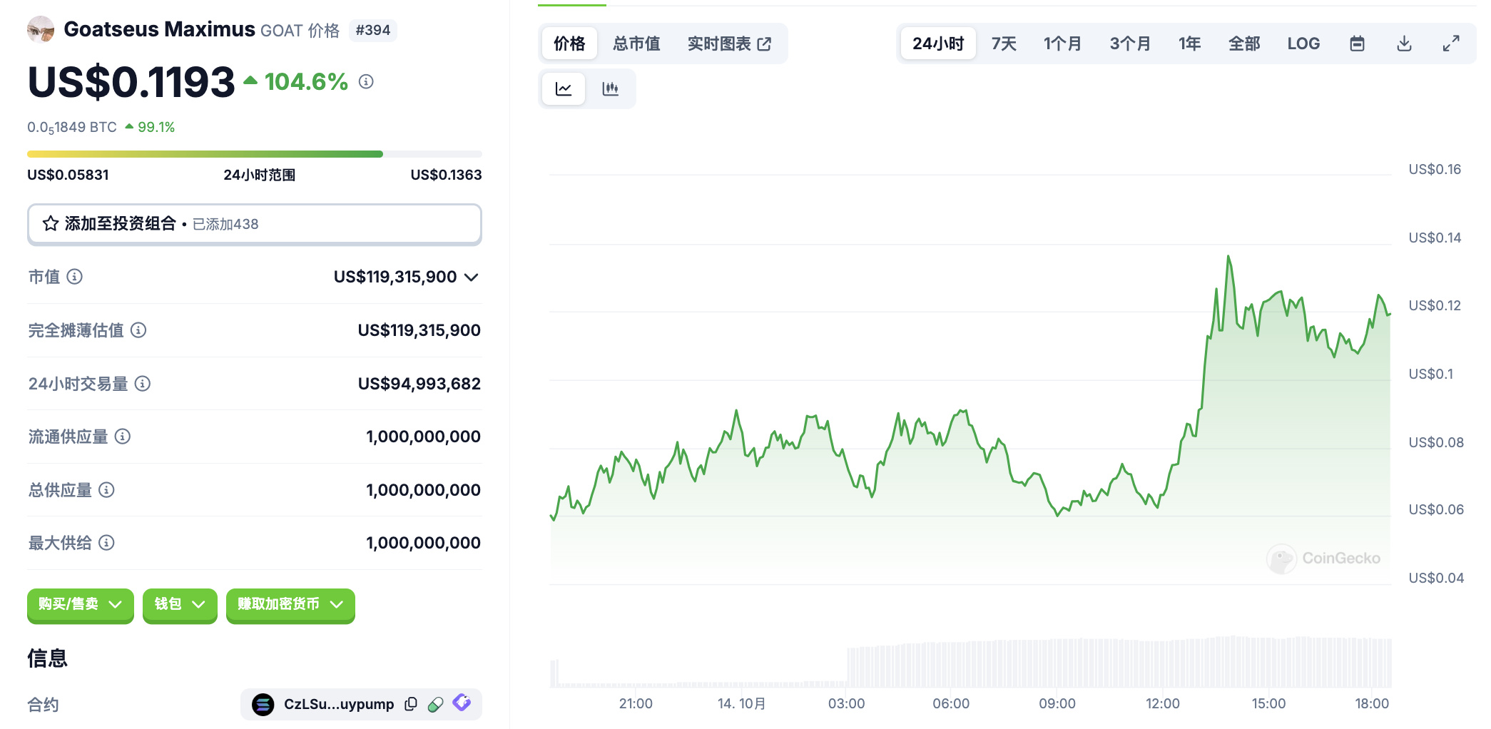
Task: Click the Goatseus Maximus coin logo
Action: (41, 29)
